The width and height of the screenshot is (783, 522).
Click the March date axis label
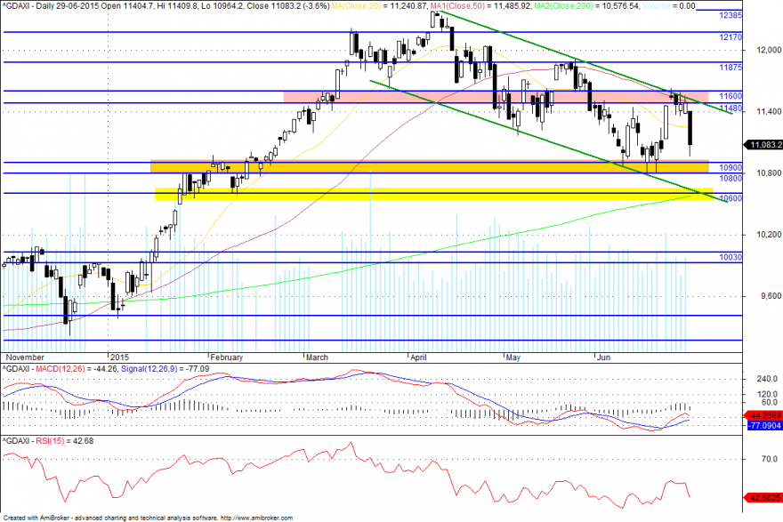pos(317,357)
